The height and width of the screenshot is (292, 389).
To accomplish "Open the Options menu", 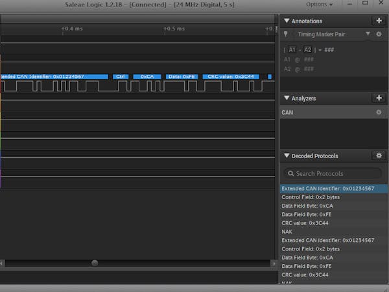I will pos(320,5).
